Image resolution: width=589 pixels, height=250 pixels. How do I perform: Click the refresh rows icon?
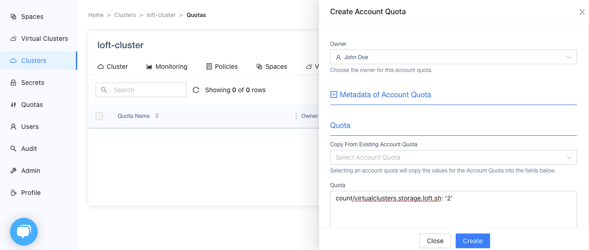(196, 90)
